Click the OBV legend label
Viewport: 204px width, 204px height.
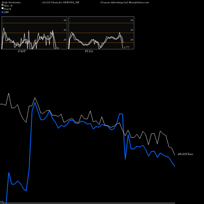click(7, 12)
